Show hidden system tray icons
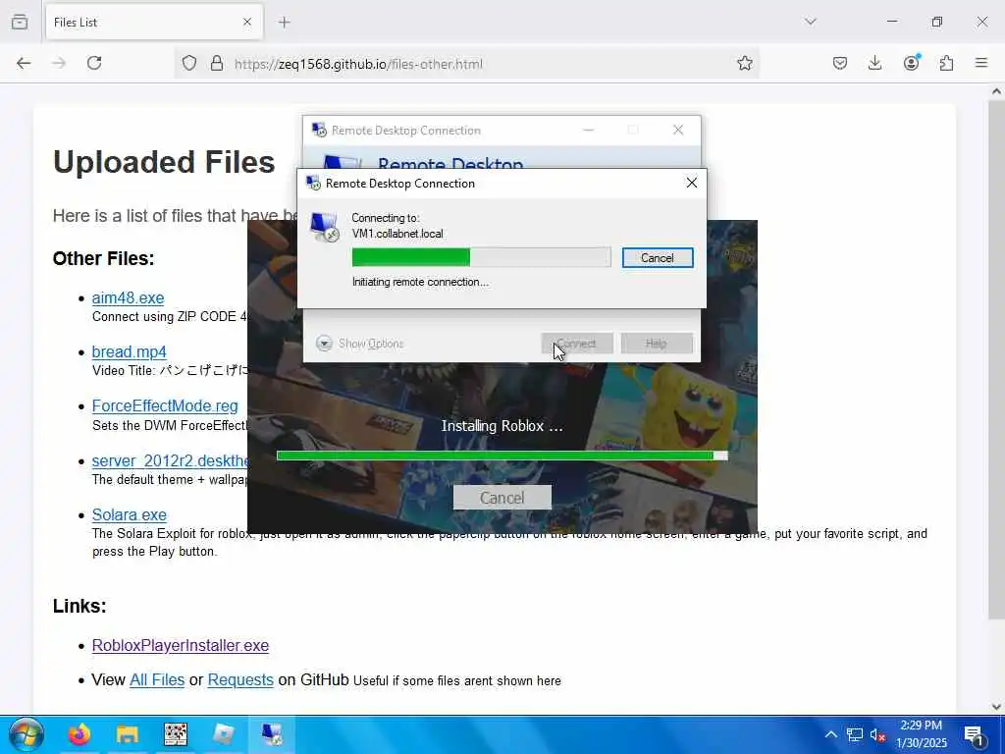This screenshot has width=1005, height=754. point(830,734)
